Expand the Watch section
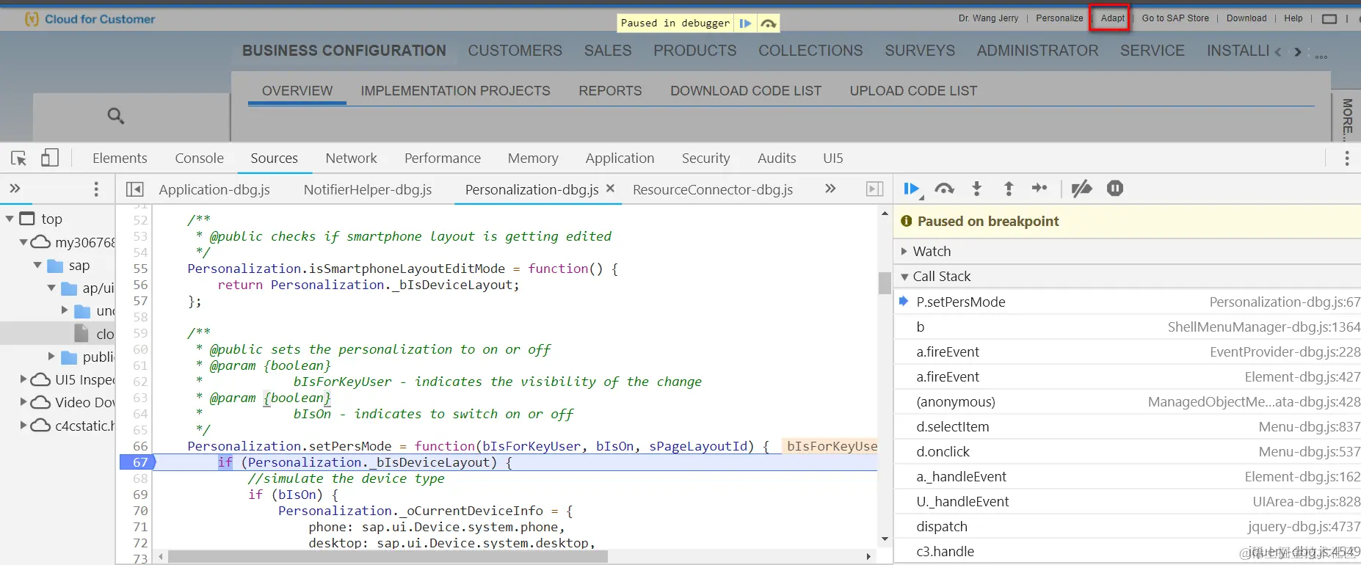1361x565 pixels. click(904, 251)
